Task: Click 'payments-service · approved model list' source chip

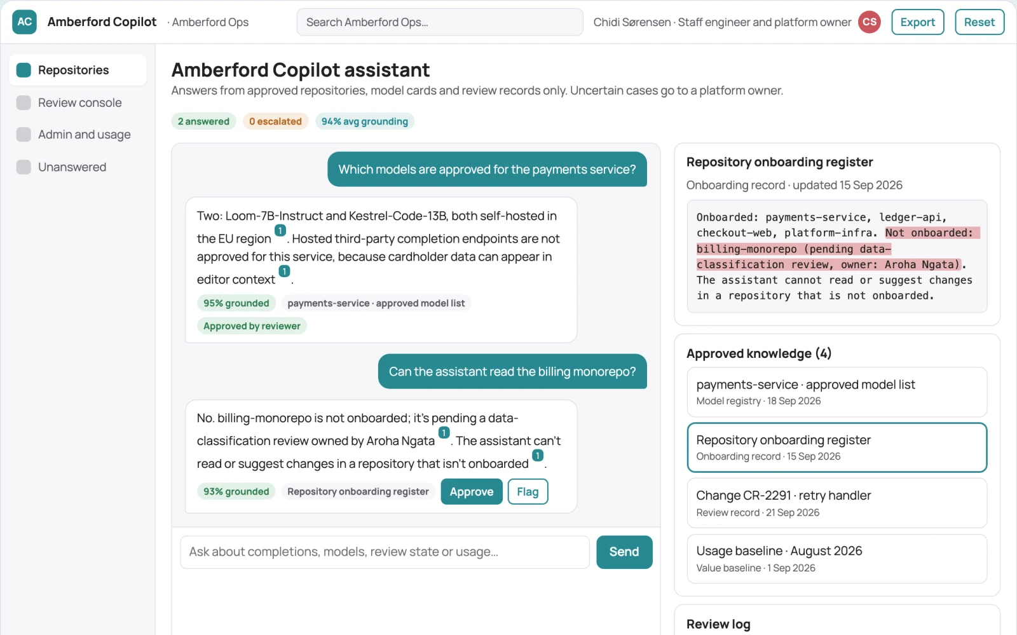Action: pyautogui.click(x=376, y=303)
